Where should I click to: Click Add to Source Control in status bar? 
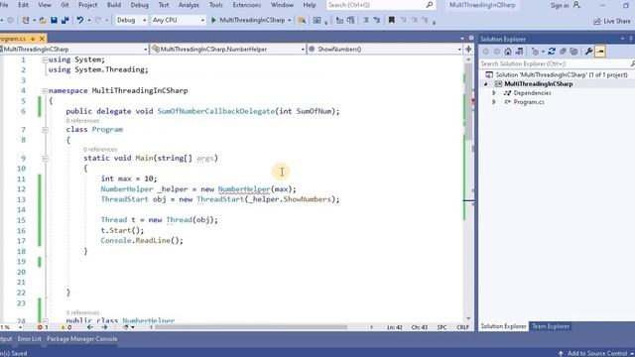pos(596,353)
